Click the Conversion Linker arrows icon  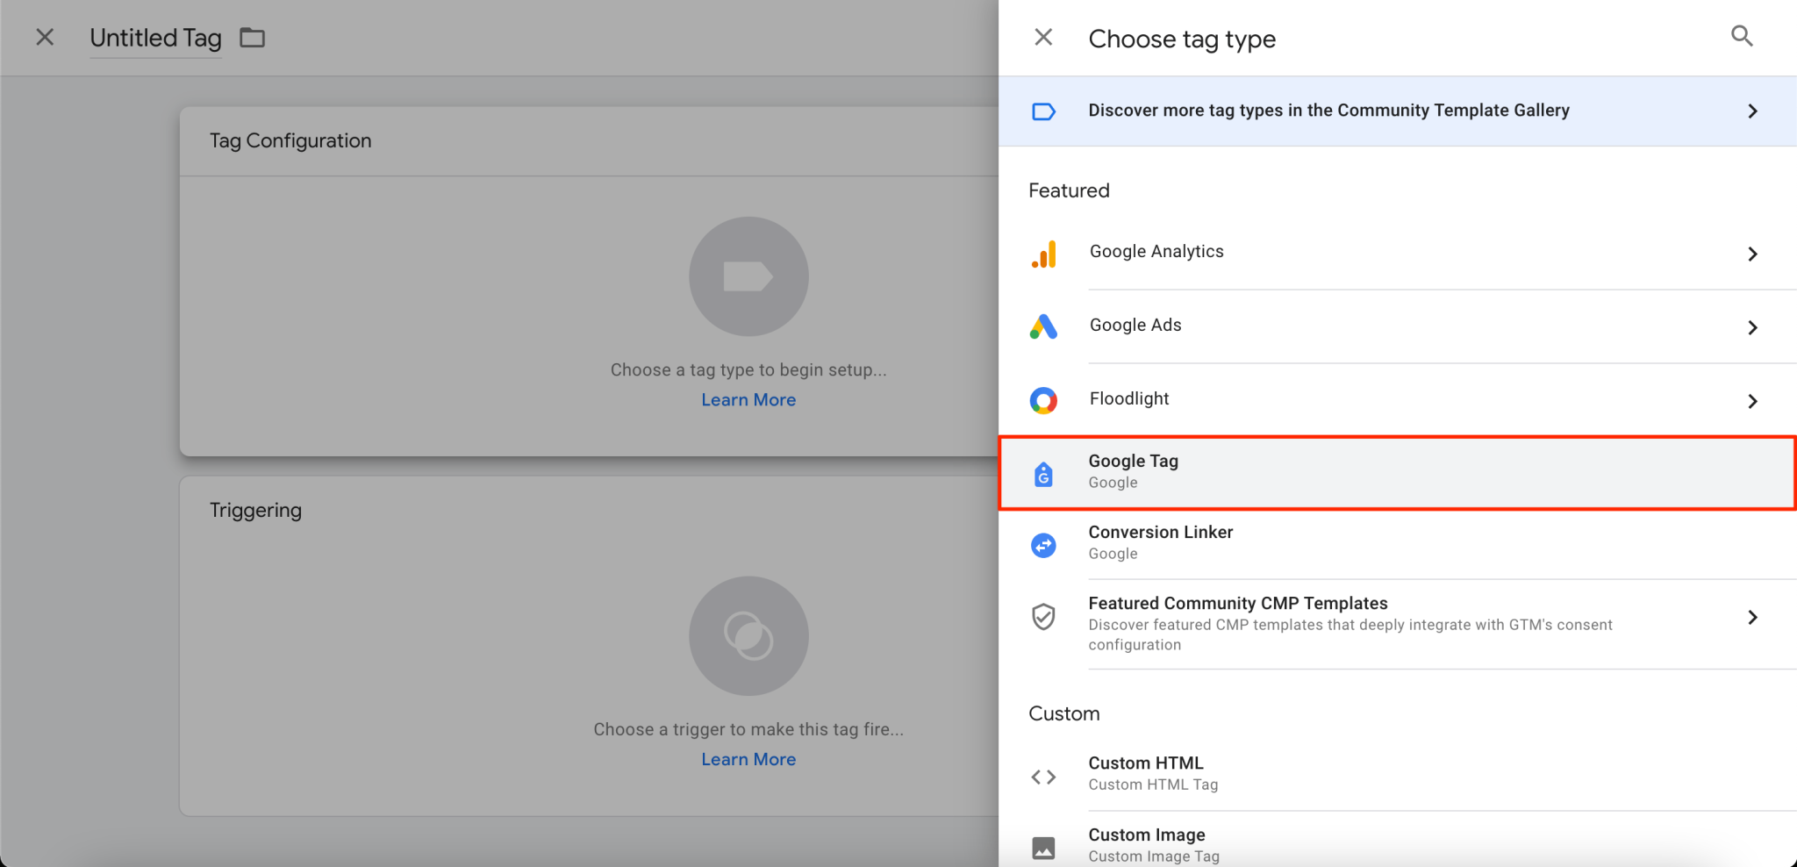tap(1043, 545)
